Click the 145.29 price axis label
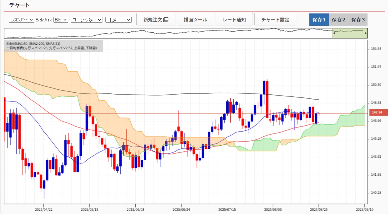The height and width of the screenshot is (214, 388). coord(376,139)
